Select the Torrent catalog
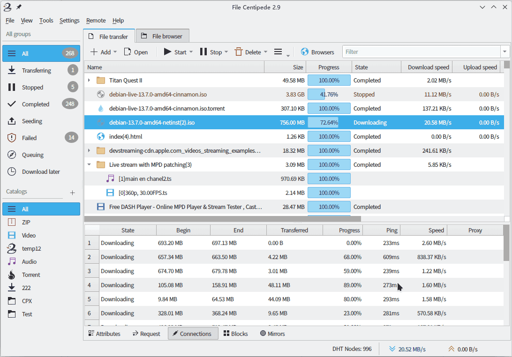 [41, 275]
